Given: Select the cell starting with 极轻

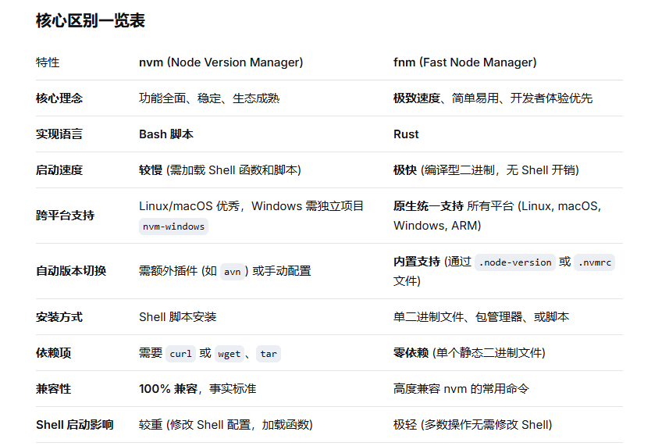Looking at the screenshot, I should [473, 424].
